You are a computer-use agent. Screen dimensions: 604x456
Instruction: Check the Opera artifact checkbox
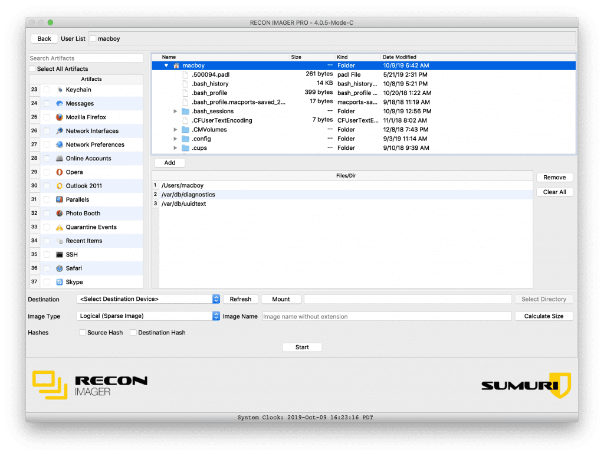(x=47, y=172)
